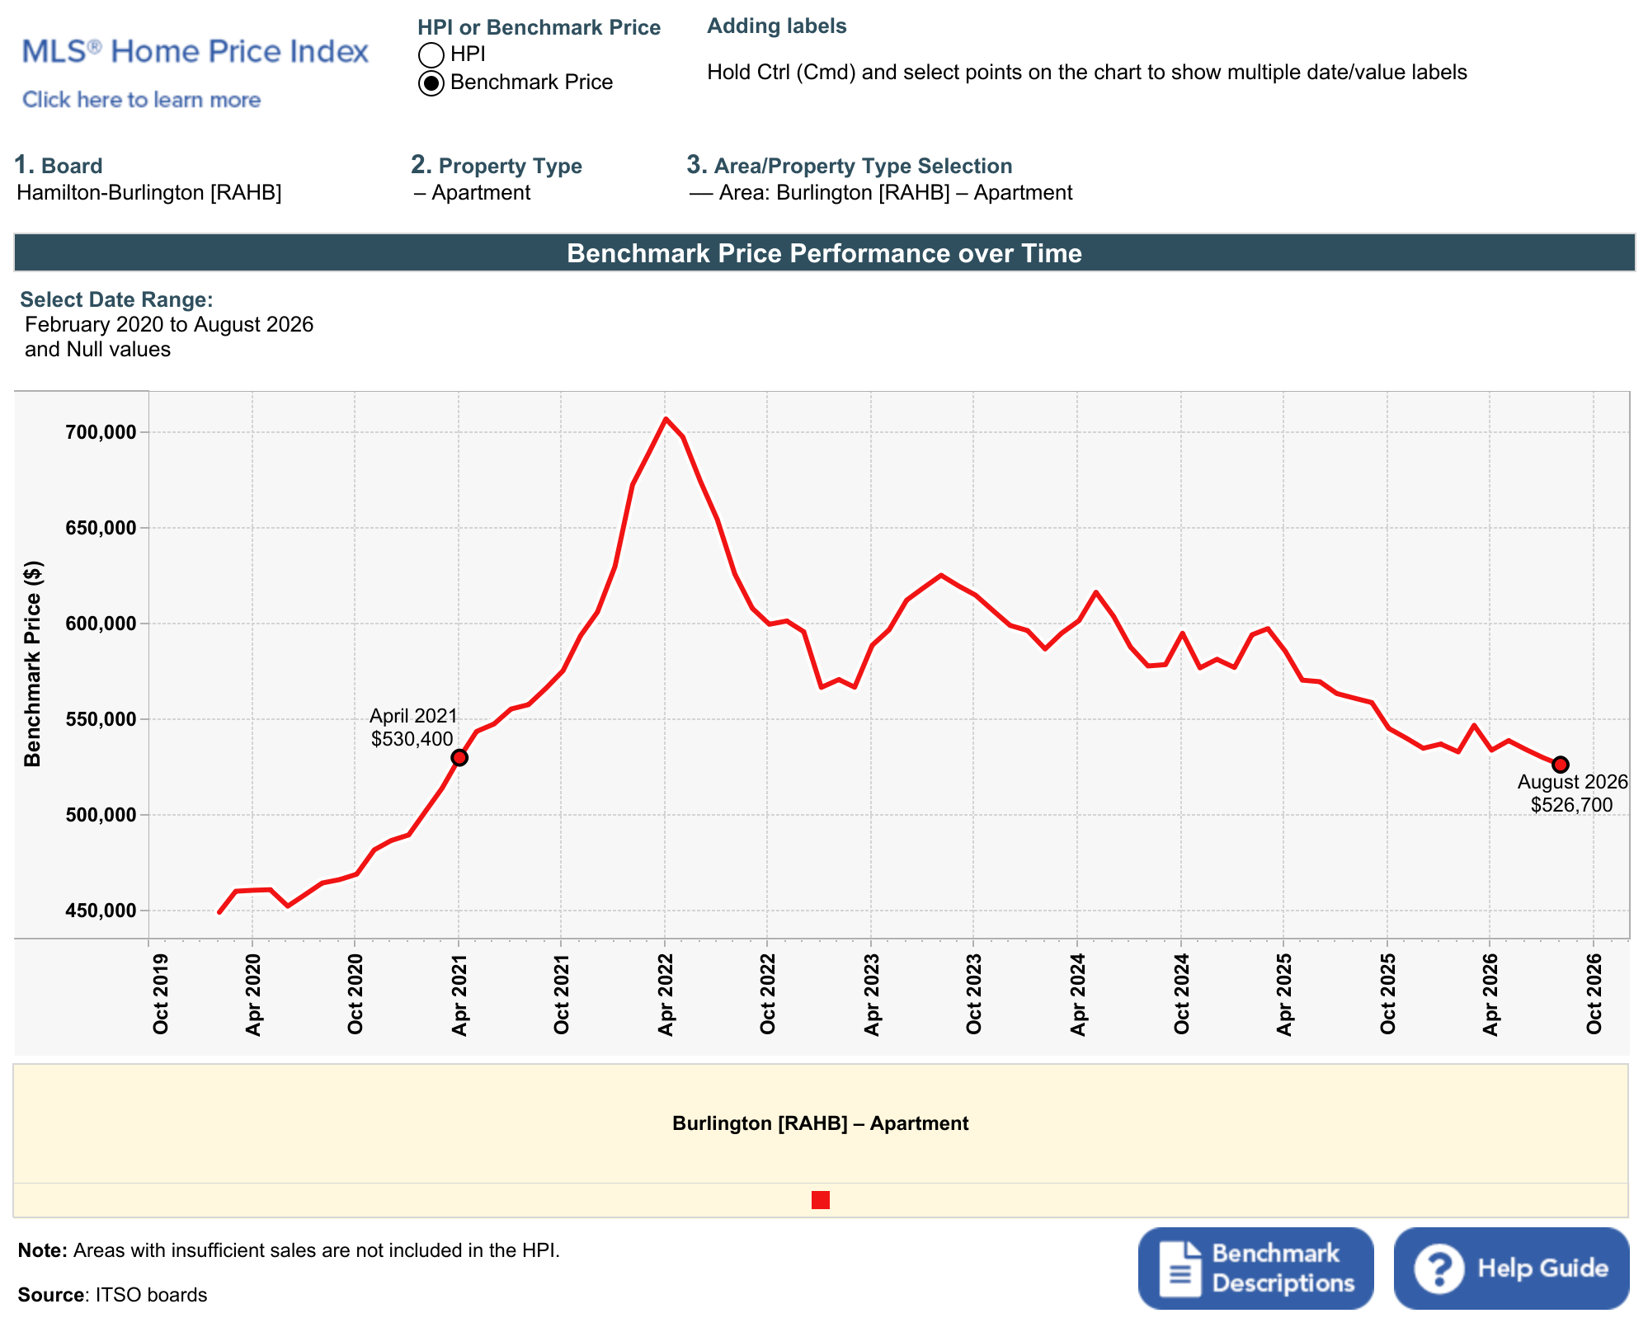Click the 650,000 y-axis label

click(101, 528)
